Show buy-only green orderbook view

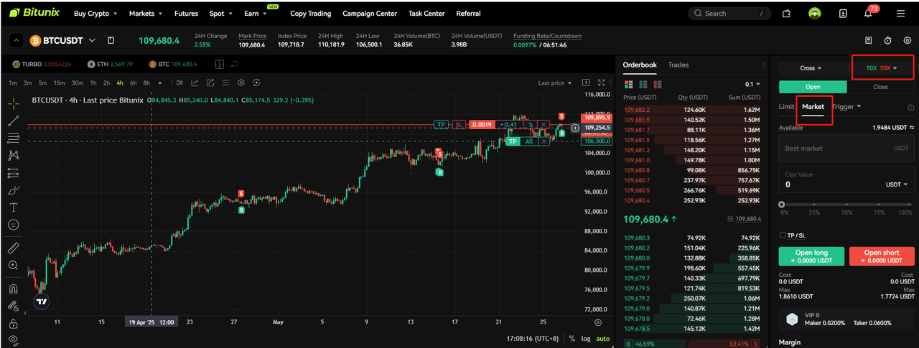[x=643, y=84]
